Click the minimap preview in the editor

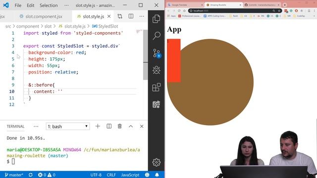(x=139, y=32)
